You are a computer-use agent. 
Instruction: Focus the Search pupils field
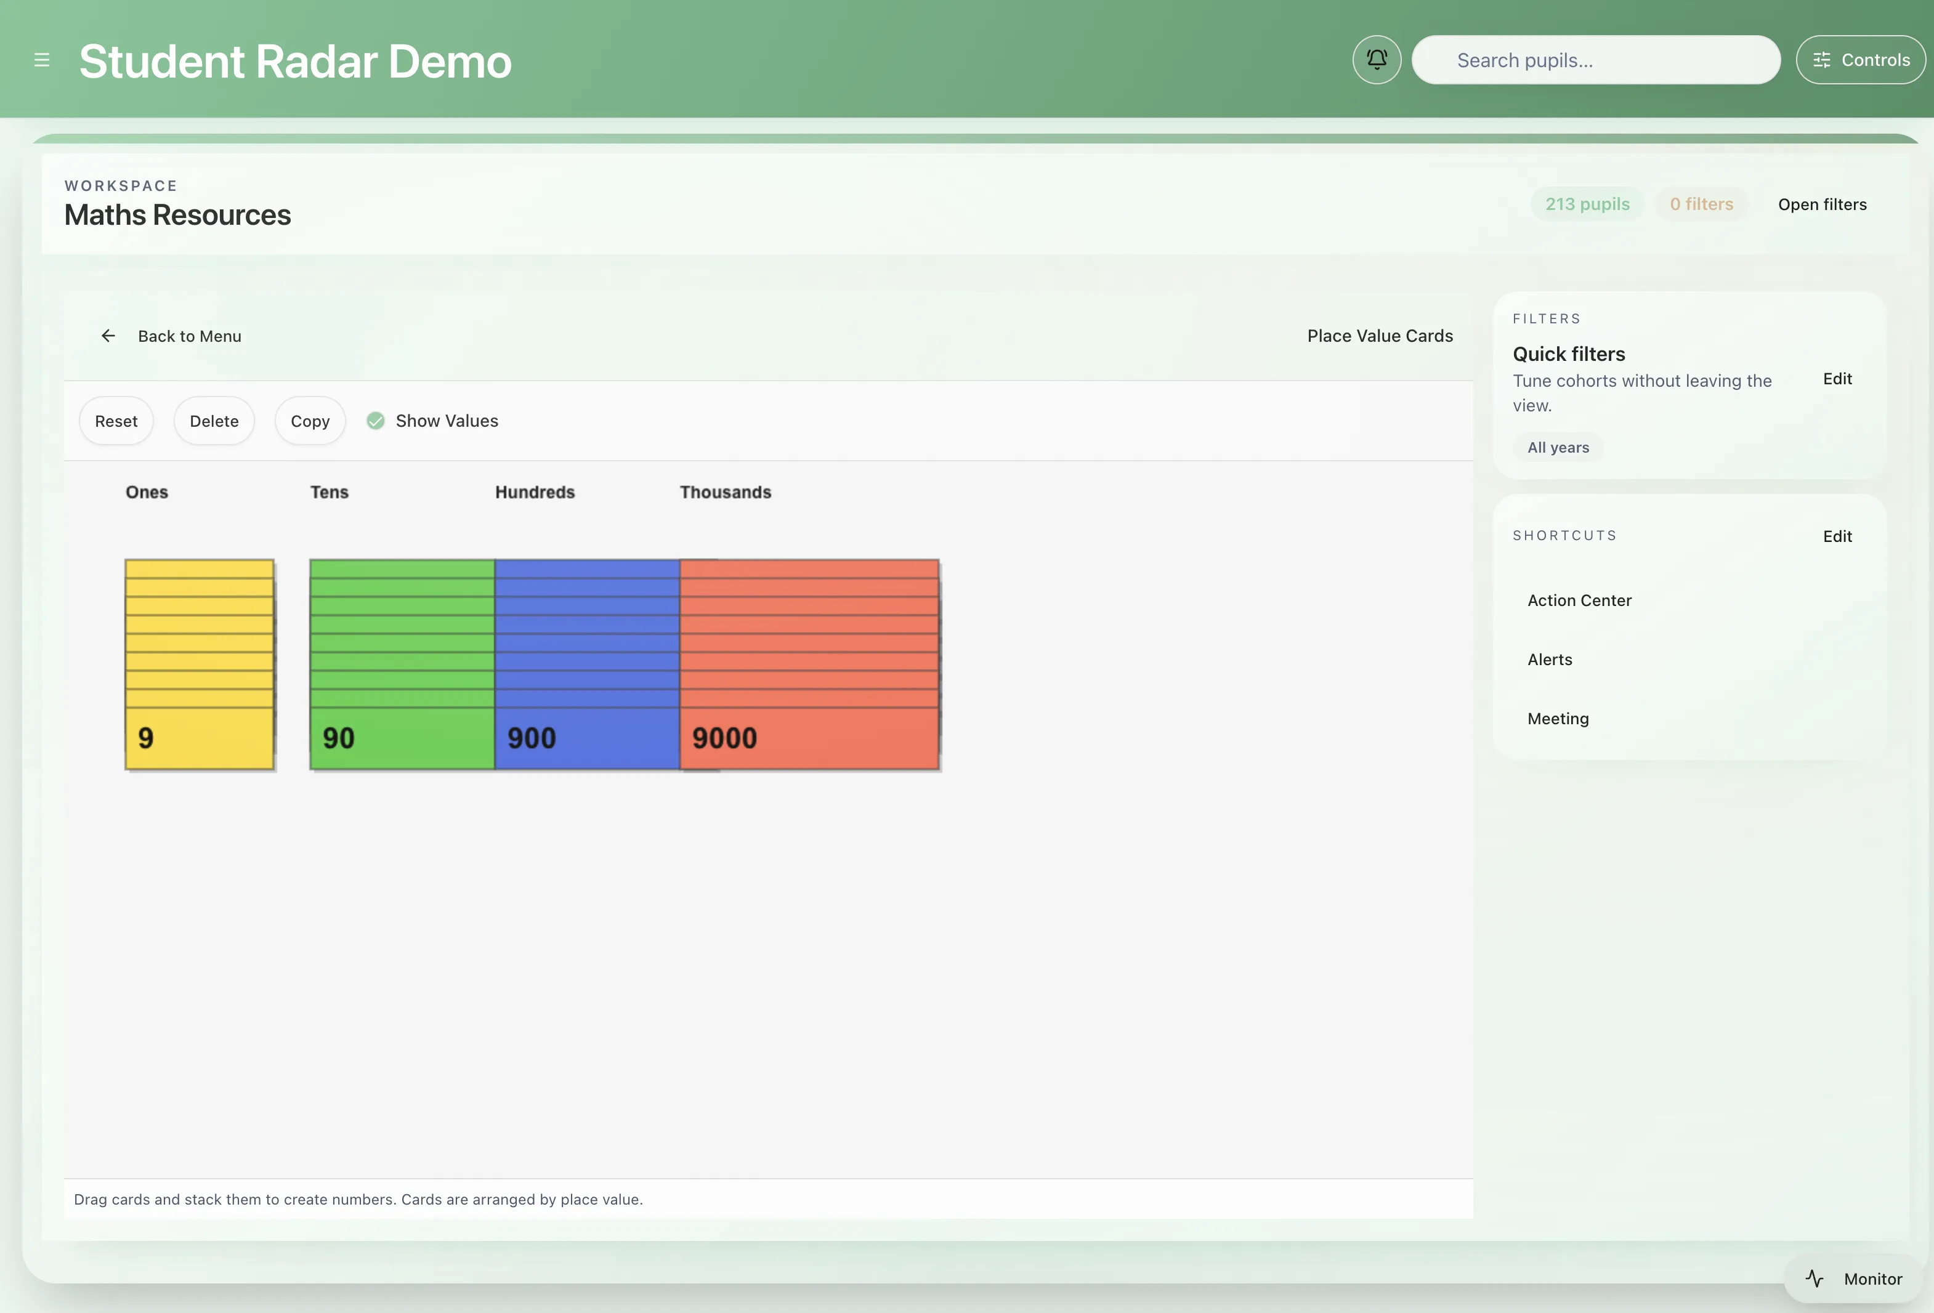[x=1596, y=60]
